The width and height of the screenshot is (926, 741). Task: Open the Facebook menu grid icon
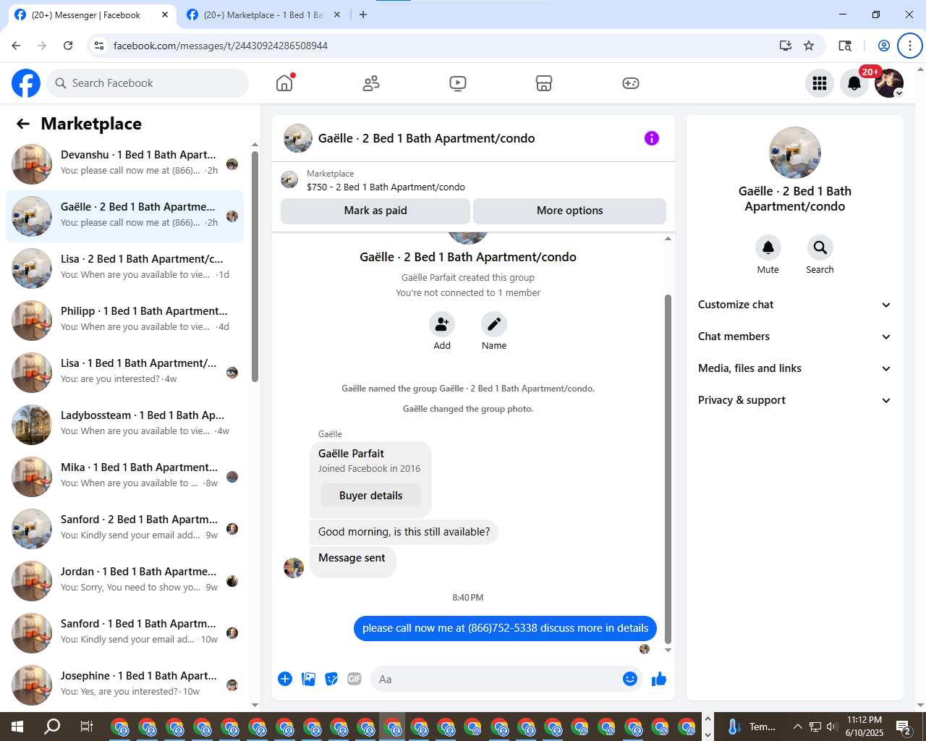820,83
